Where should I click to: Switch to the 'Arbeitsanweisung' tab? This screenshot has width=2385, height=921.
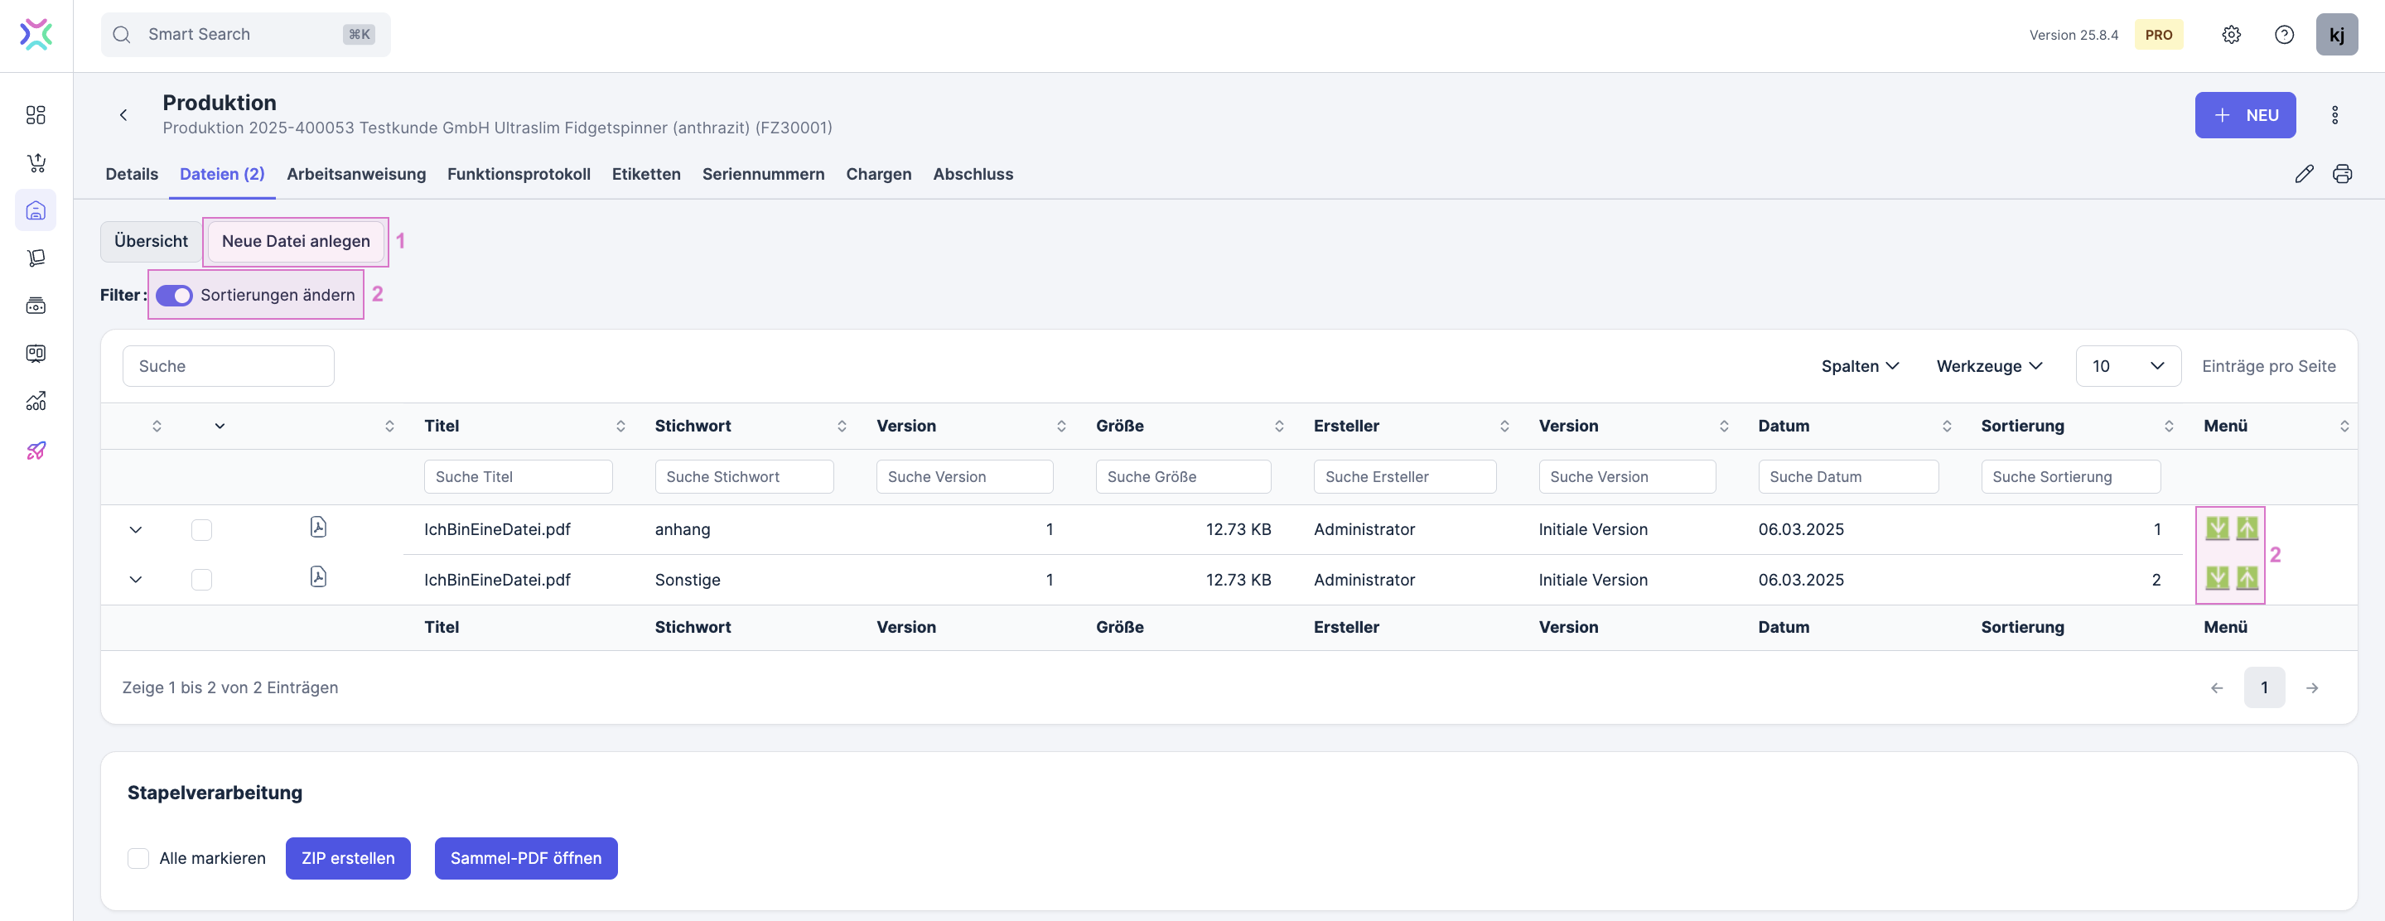click(355, 174)
